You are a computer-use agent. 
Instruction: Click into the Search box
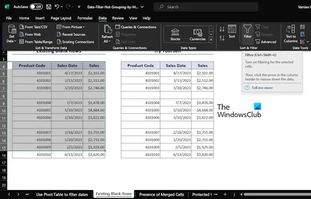206,7
